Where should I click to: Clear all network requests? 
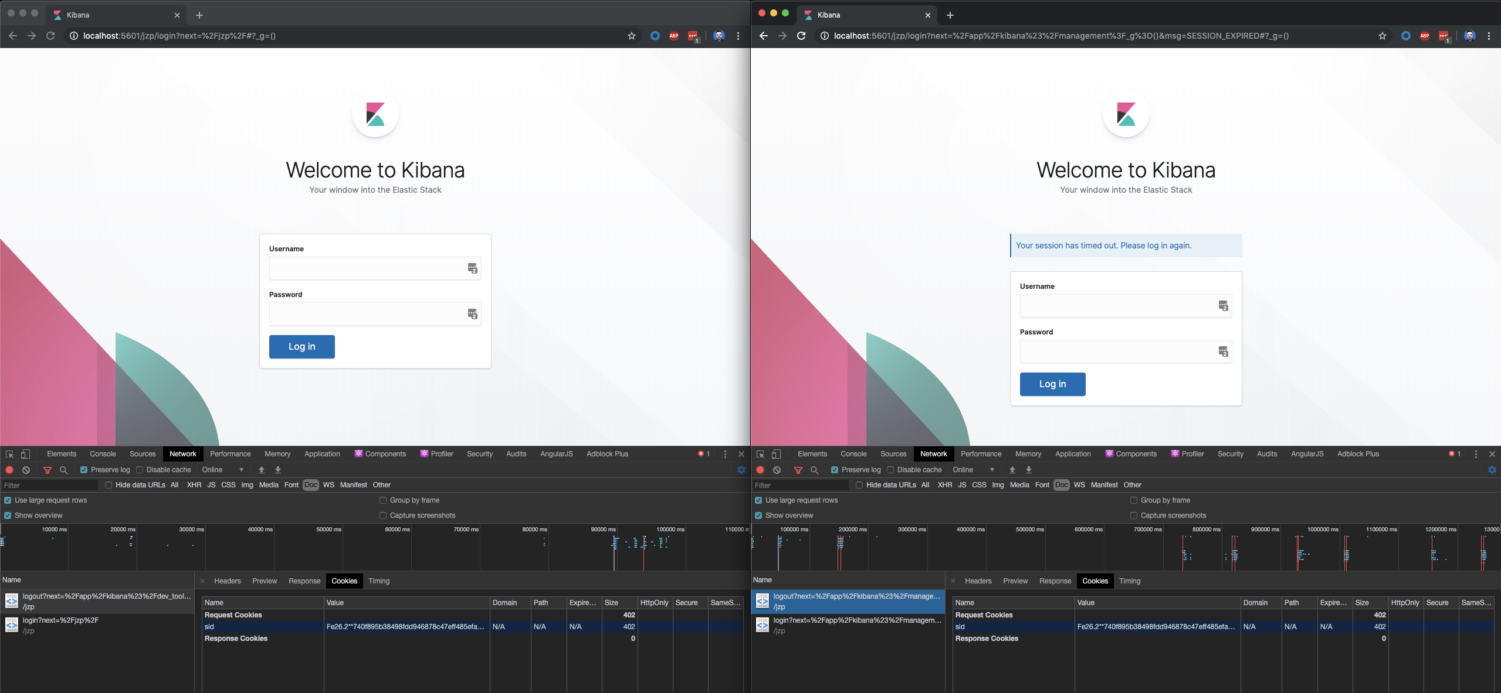point(26,470)
